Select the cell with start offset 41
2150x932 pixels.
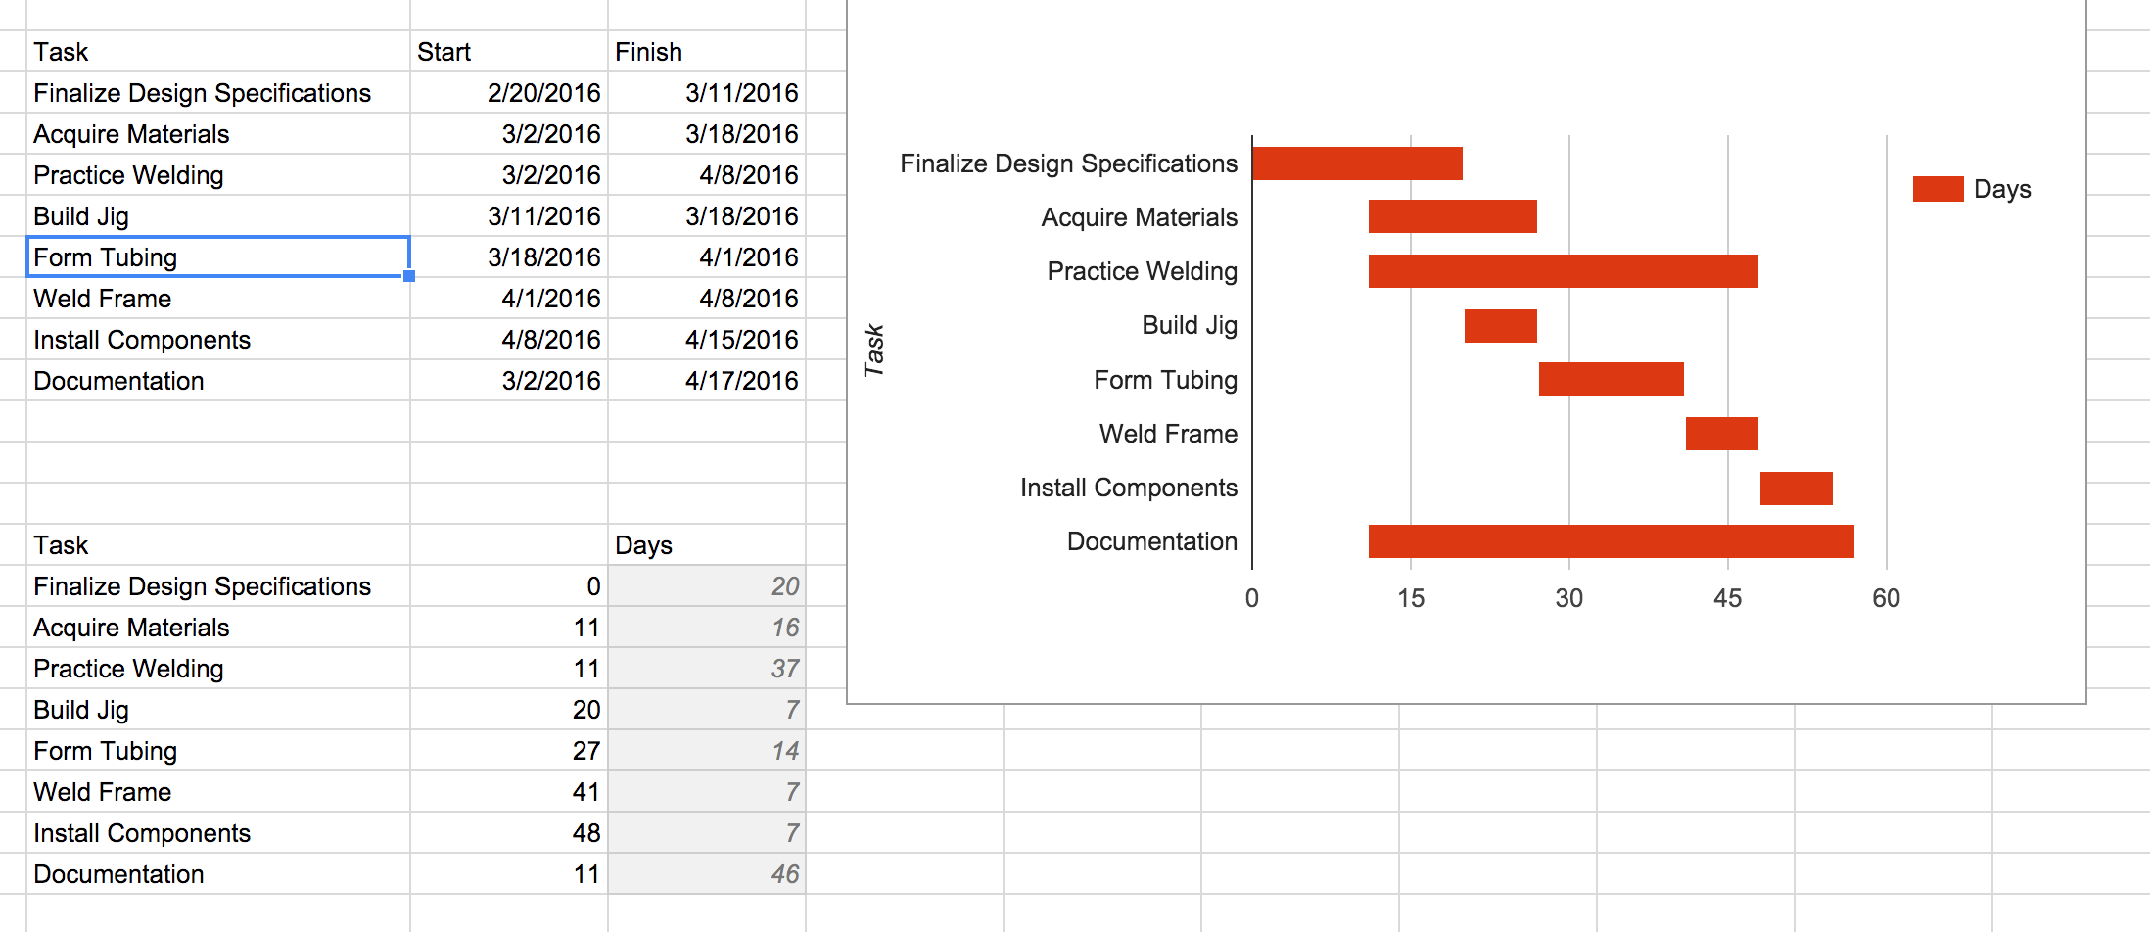click(508, 792)
